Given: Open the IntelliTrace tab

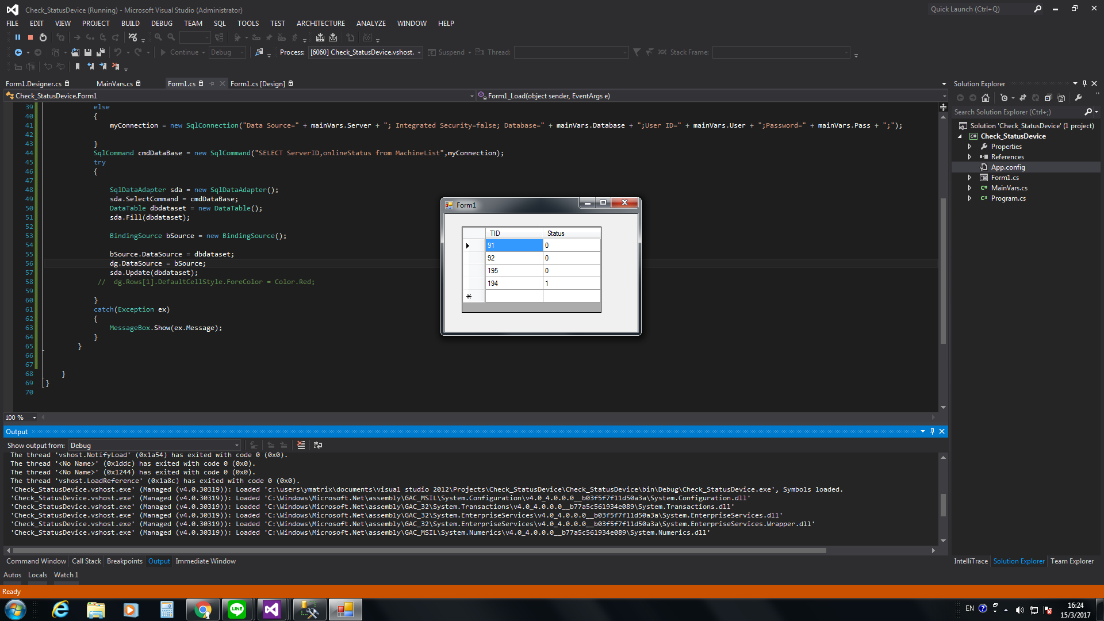Looking at the screenshot, I should 971,561.
